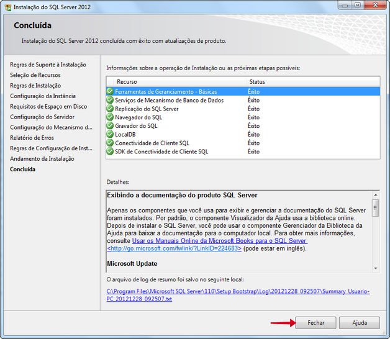This screenshot has height=339, width=390.
Task: Click the Êxito status of the LocalDB row
Action: 253,135
